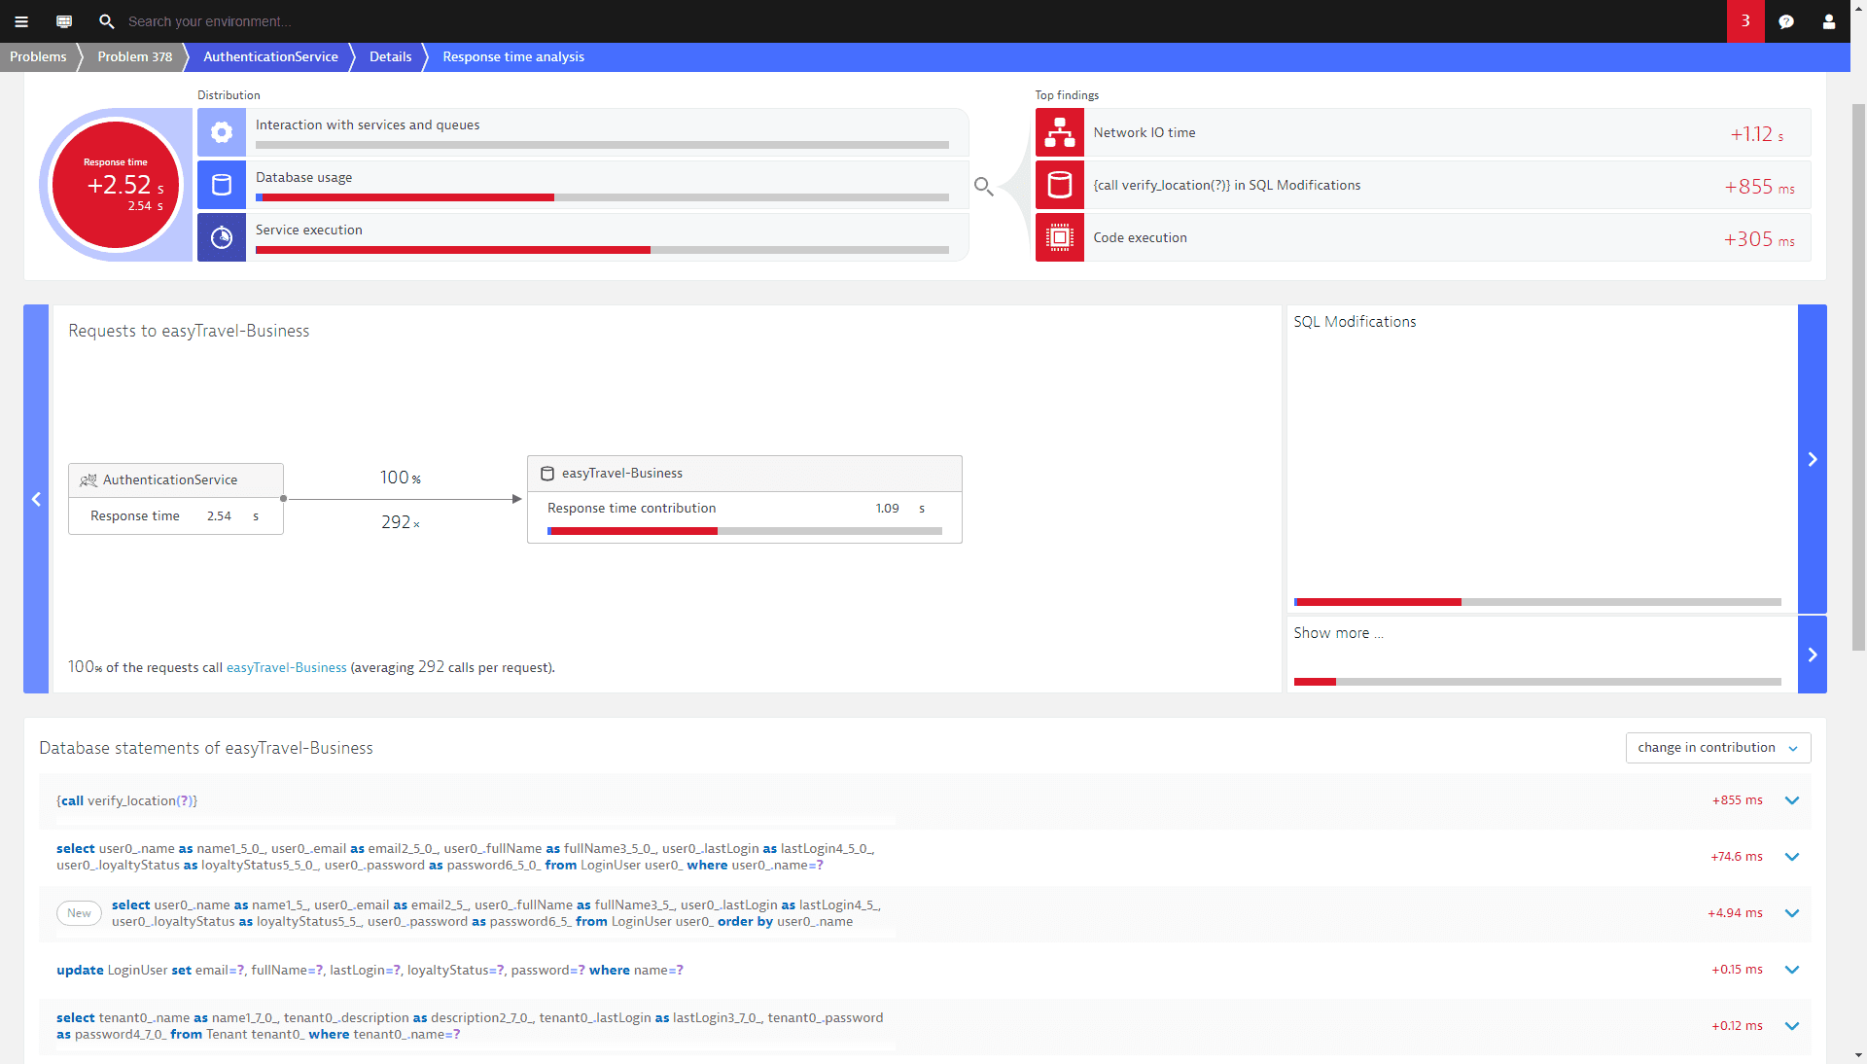Click SQL Modifications panel title
1867x1064 pixels.
[x=1355, y=322]
